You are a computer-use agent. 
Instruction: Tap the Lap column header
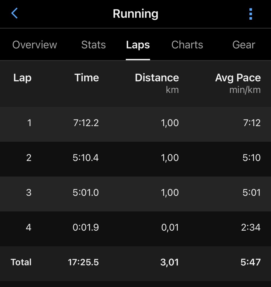point(22,78)
